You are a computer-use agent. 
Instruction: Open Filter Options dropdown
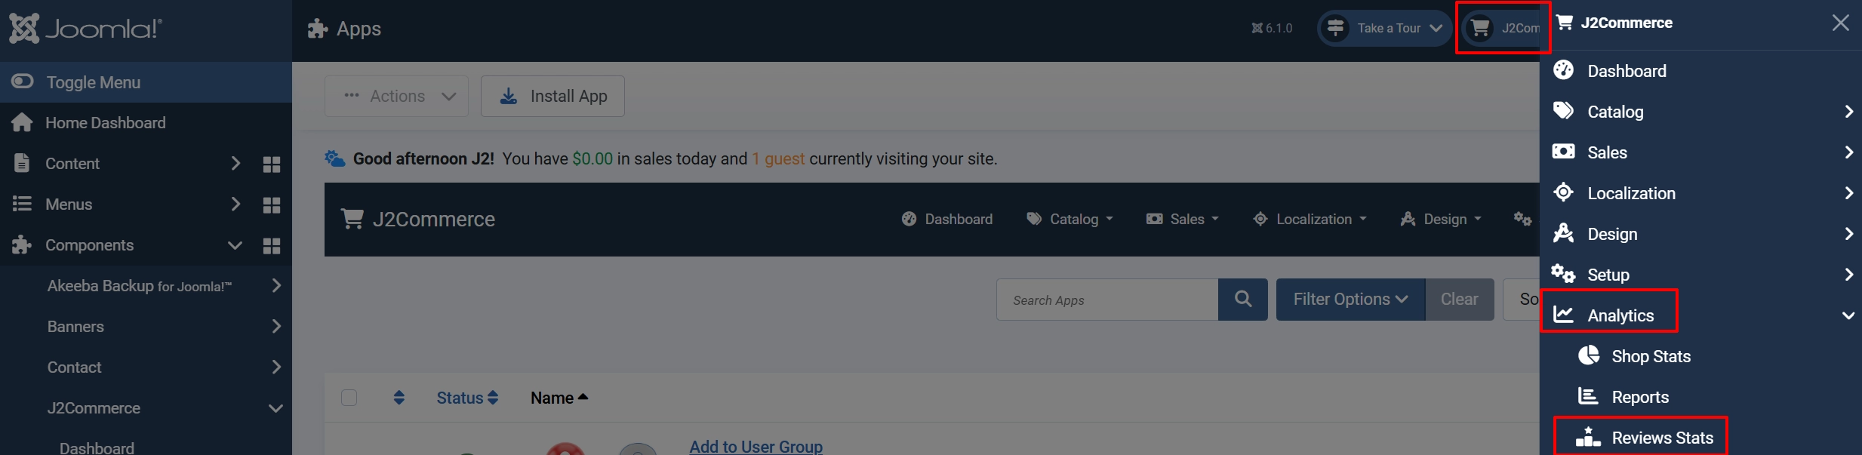[1350, 300]
